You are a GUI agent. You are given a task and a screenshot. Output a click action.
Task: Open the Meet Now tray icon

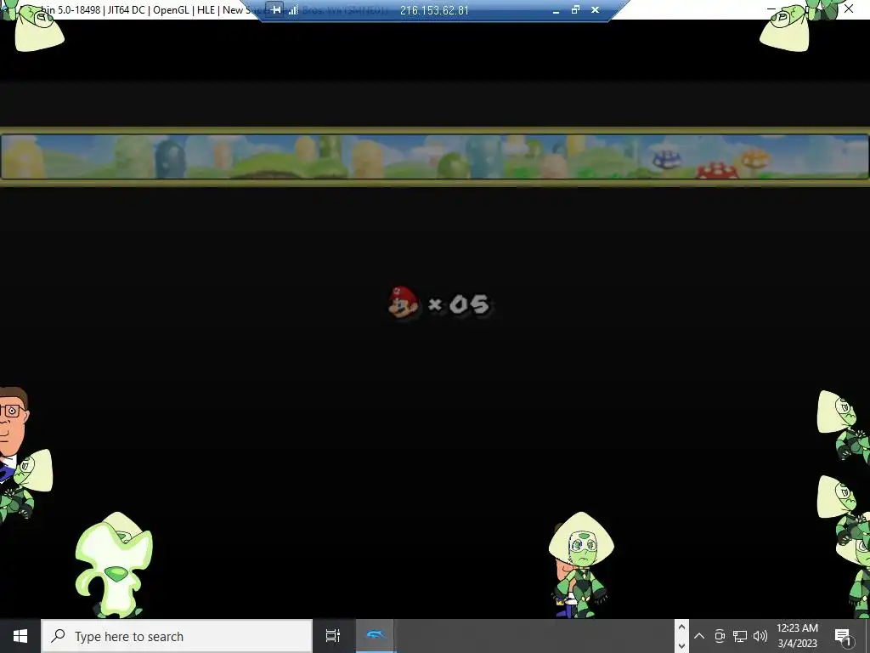(720, 636)
